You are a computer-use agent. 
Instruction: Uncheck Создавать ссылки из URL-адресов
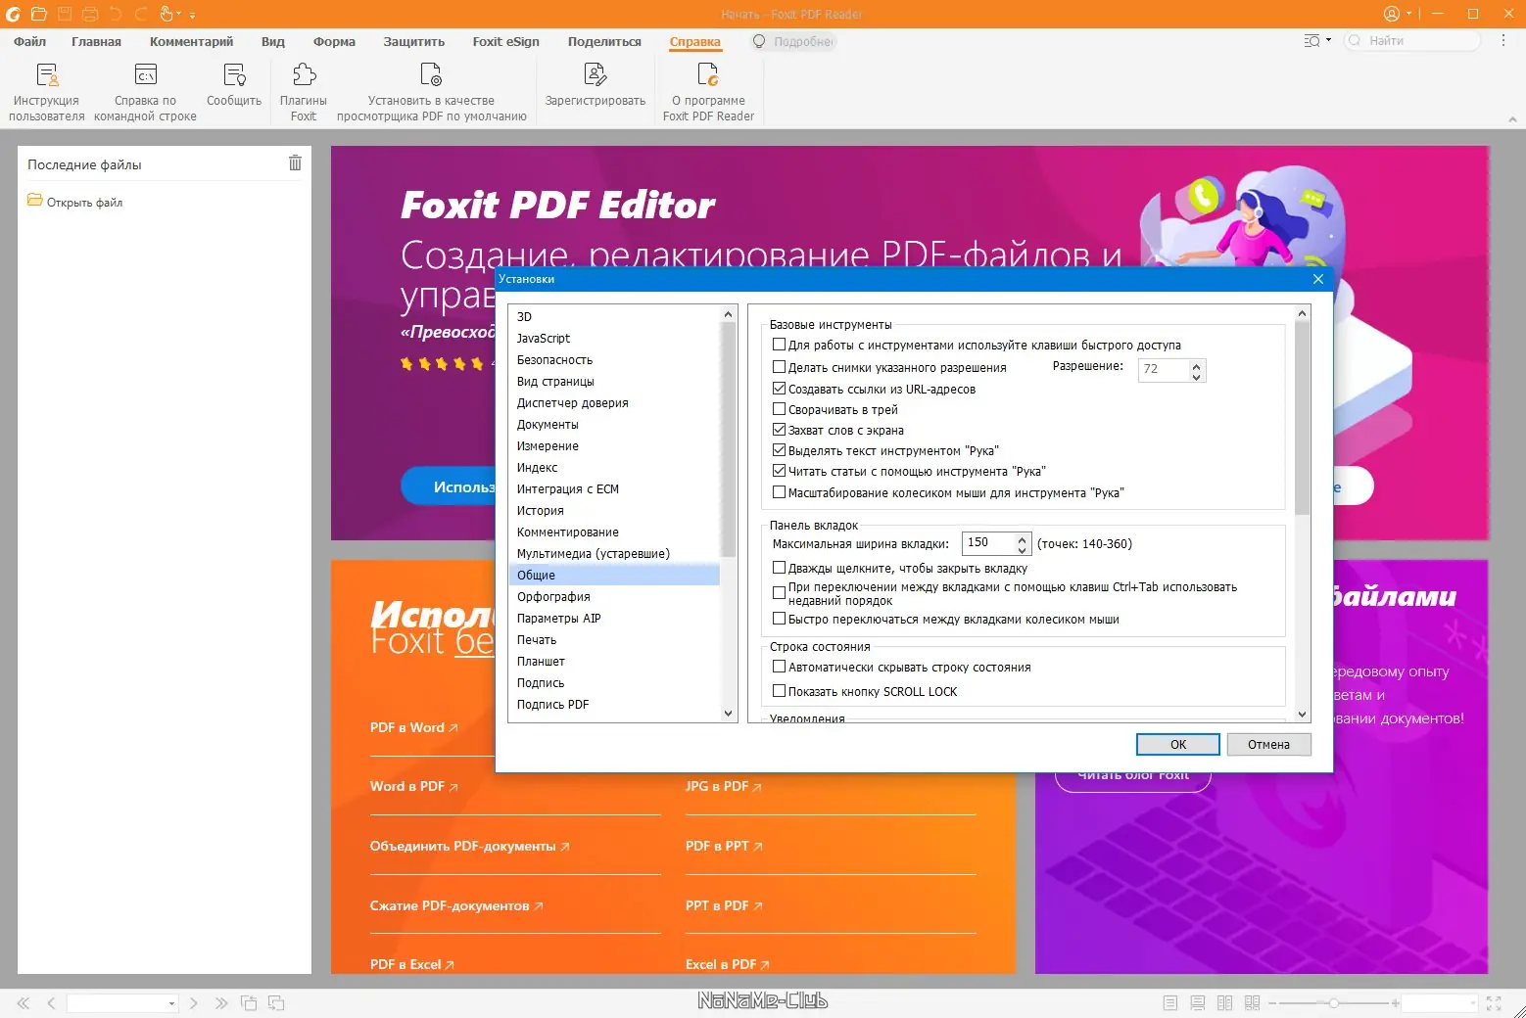(x=780, y=389)
